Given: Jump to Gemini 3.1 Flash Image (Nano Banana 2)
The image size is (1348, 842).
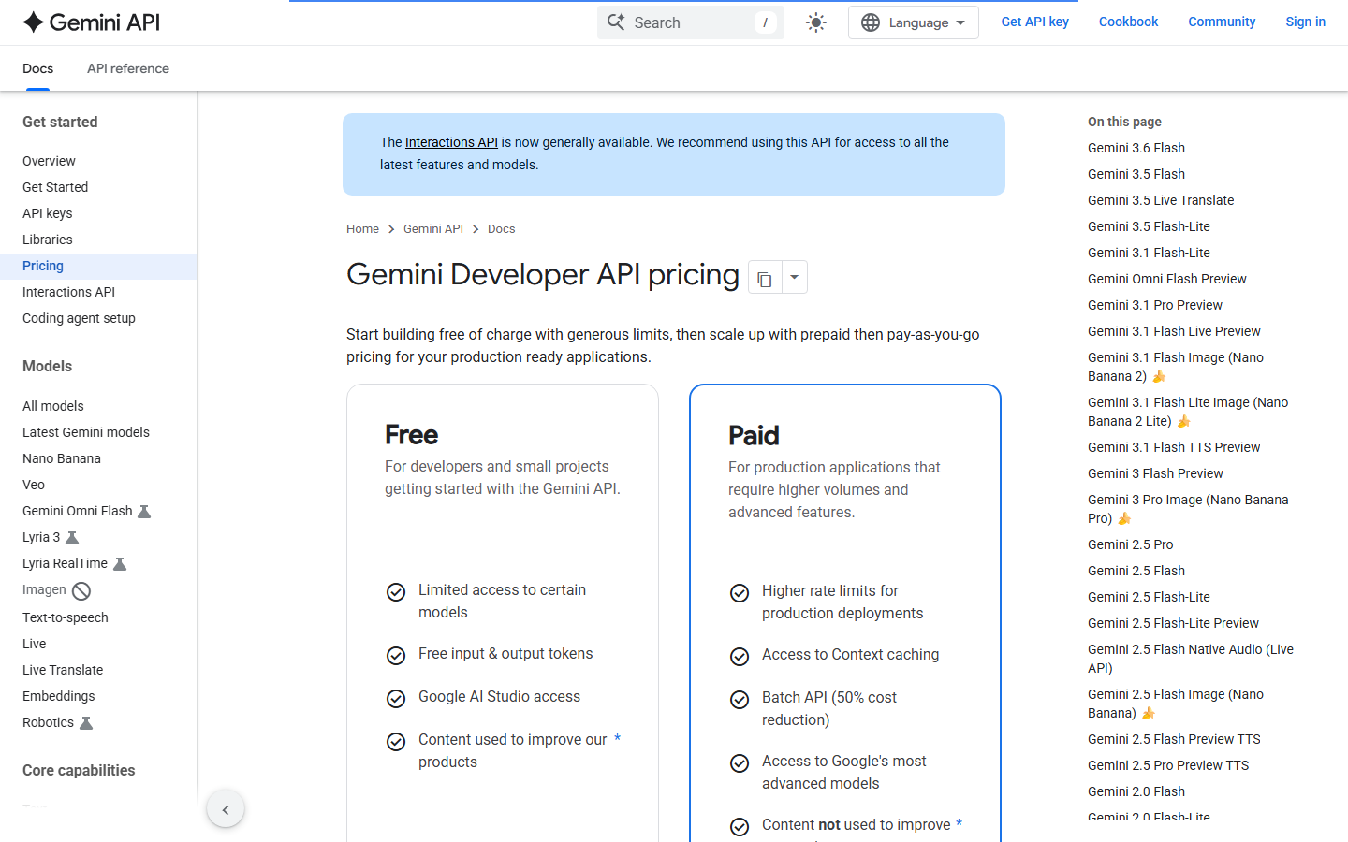Looking at the screenshot, I should click(1176, 367).
